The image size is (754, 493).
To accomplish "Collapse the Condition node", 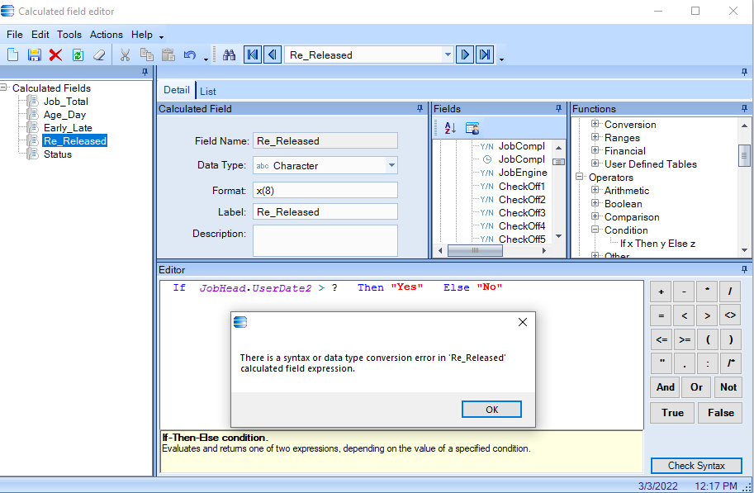I will coord(595,230).
